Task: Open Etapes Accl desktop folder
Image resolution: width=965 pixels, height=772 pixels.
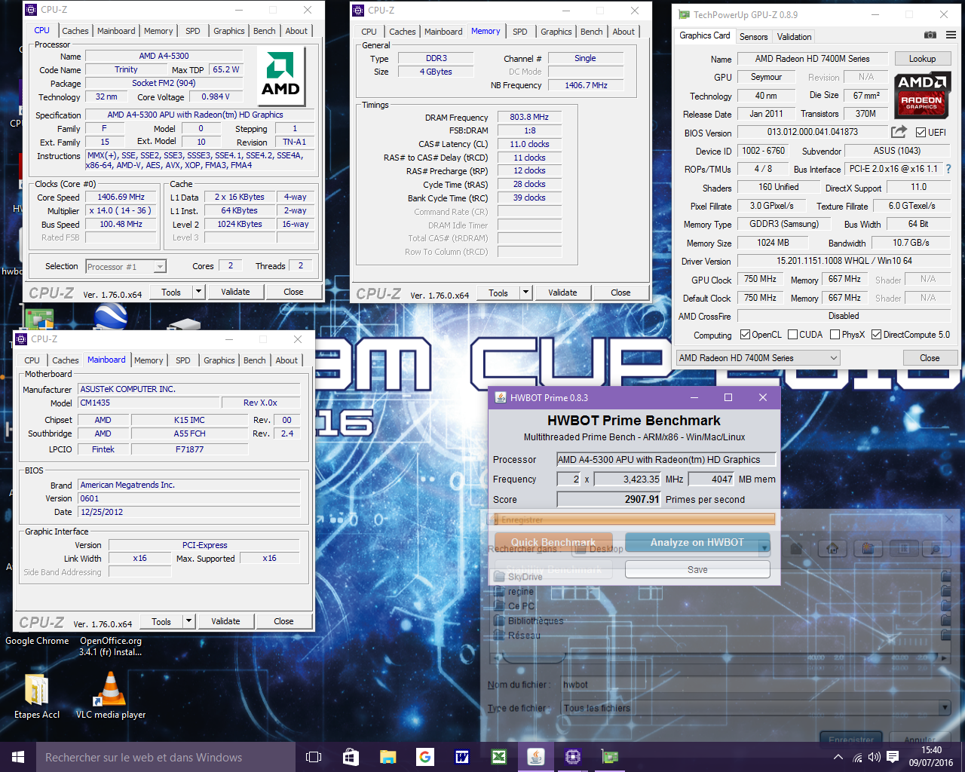Action: click(x=36, y=695)
